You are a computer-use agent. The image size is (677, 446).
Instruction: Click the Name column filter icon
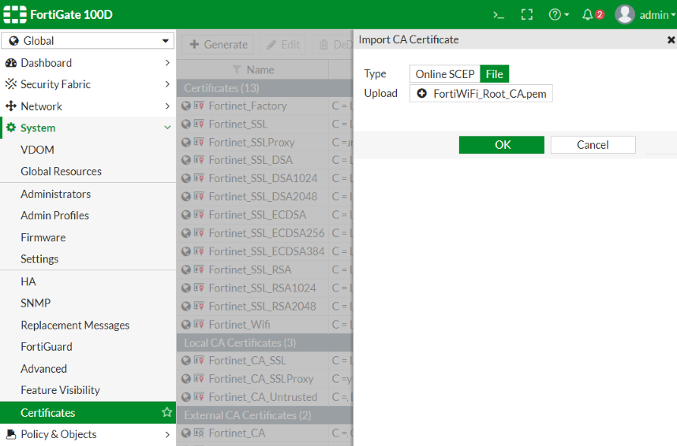tap(236, 69)
